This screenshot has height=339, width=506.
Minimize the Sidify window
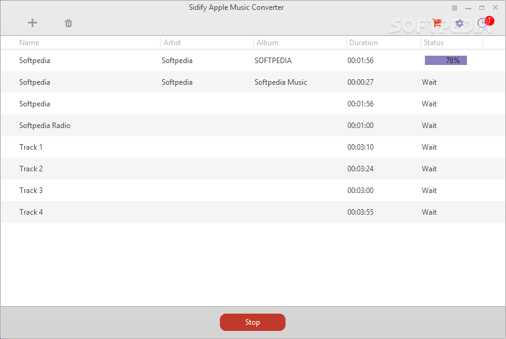(468, 8)
